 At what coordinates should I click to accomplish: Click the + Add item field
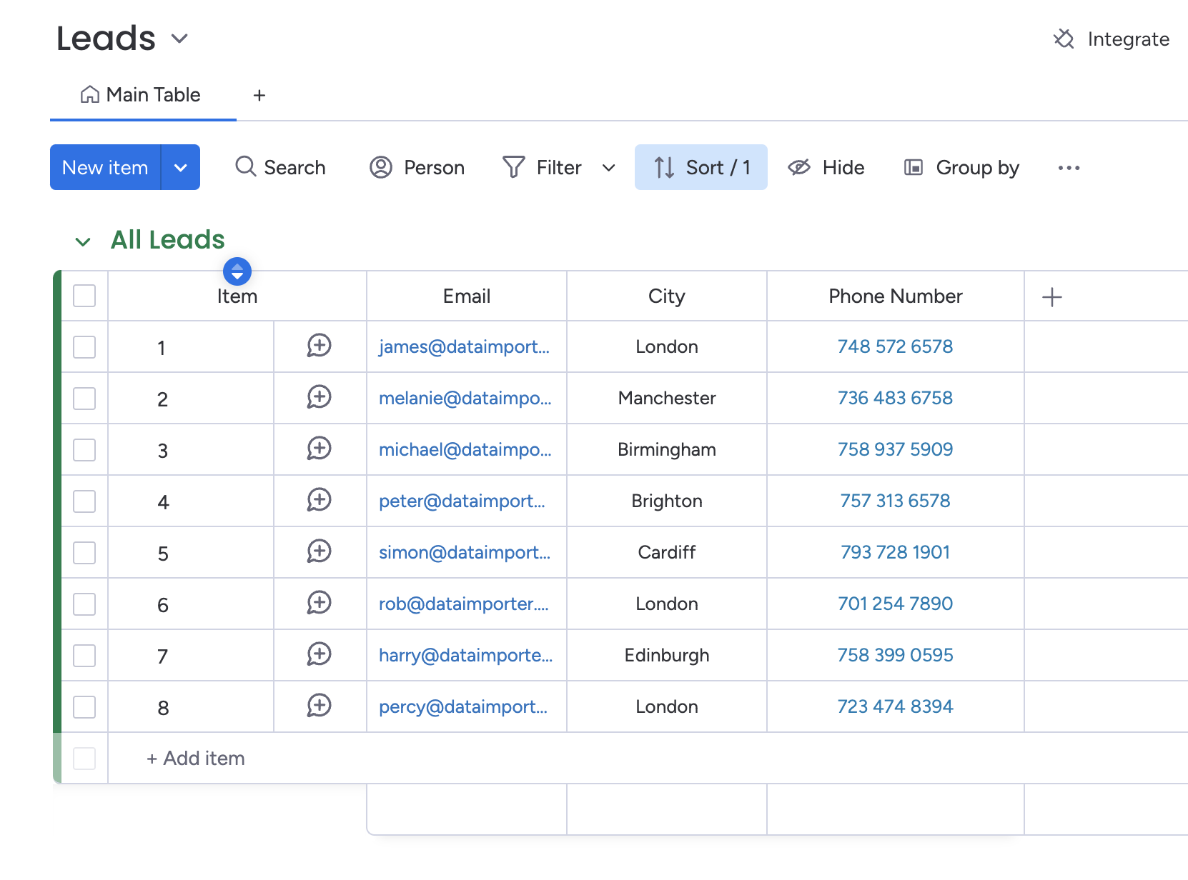(195, 759)
